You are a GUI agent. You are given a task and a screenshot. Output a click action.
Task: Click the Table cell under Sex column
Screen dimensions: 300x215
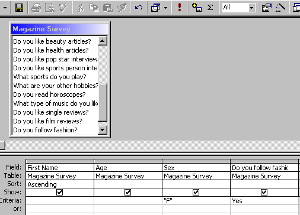pyautogui.click(x=196, y=176)
